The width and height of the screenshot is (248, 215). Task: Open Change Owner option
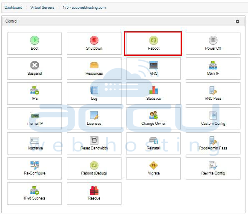point(153,118)
